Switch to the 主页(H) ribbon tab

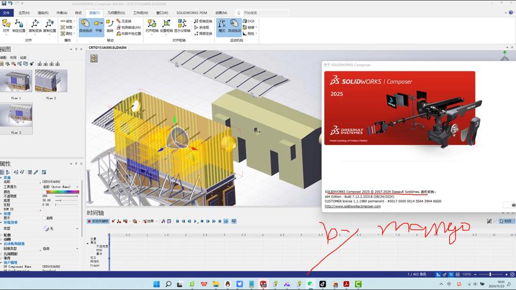[24, 13]
